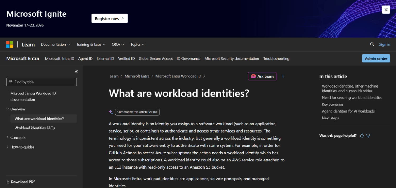Click the Download PDF link
Viewport: 396px width, 188px height.
[21, 182]
